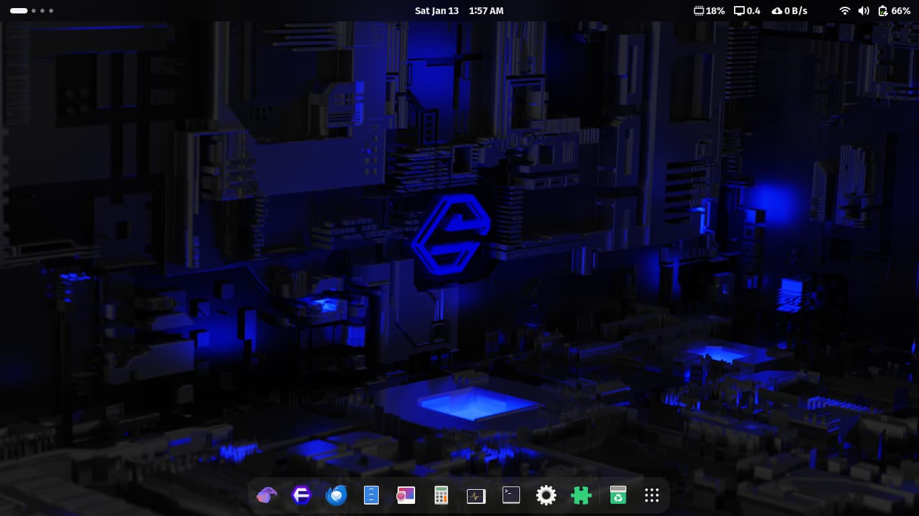
Task: Launch the pink-and-blue picture app in dock
Action: (406, 496)
